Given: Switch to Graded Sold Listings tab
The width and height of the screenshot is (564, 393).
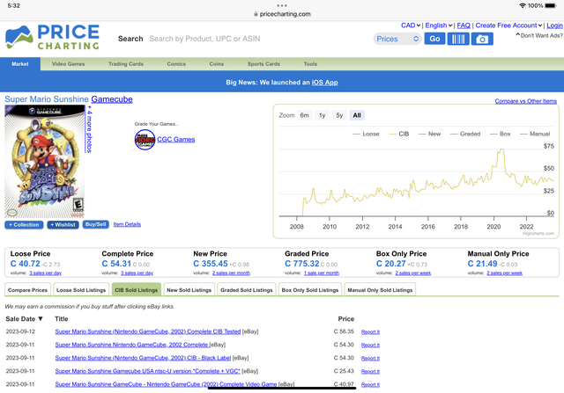Looking at the screenshot, I should click(x=247, y=289).
